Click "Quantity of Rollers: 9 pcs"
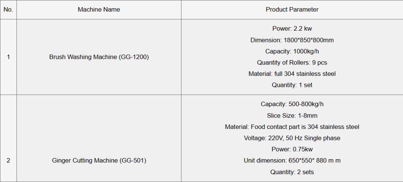The height and width of the screenshot is (182, 403). click(x=292, y=63)
